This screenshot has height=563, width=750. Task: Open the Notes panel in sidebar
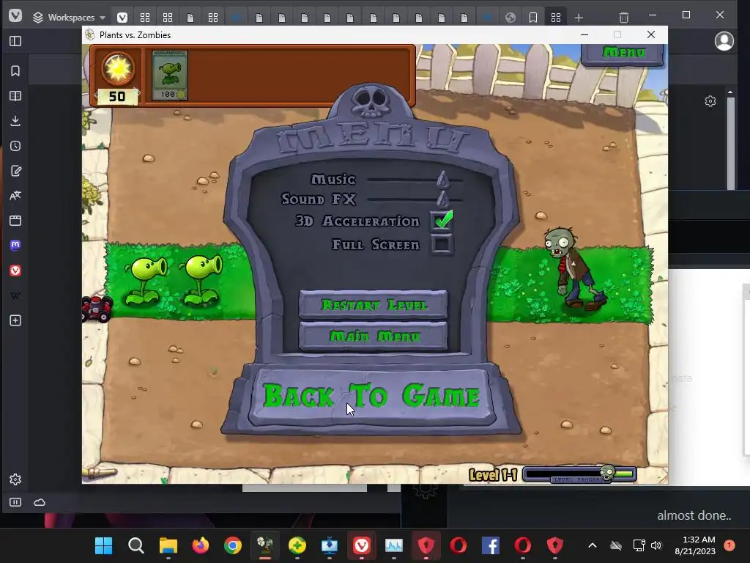15,170
